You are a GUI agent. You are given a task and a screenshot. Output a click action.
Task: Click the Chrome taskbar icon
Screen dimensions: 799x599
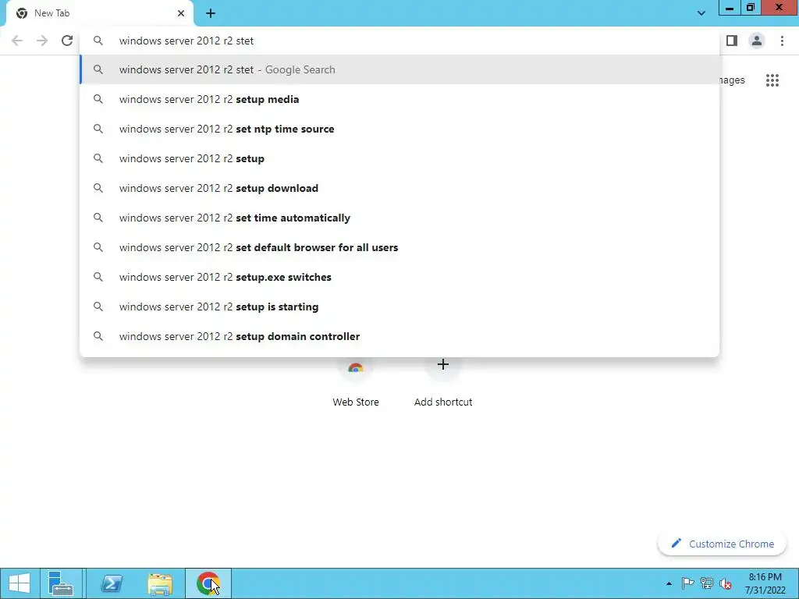coord(208,583)
